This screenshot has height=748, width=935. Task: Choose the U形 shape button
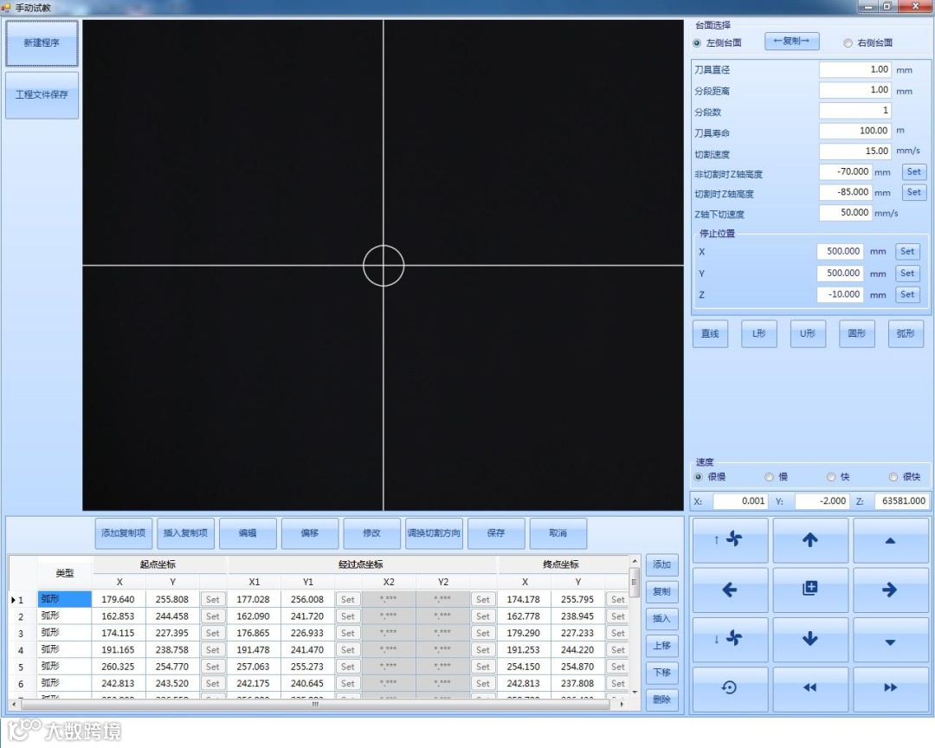pos(808,334)
